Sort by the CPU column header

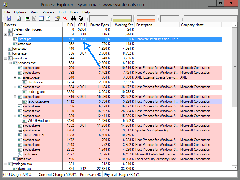pos(81,25)
